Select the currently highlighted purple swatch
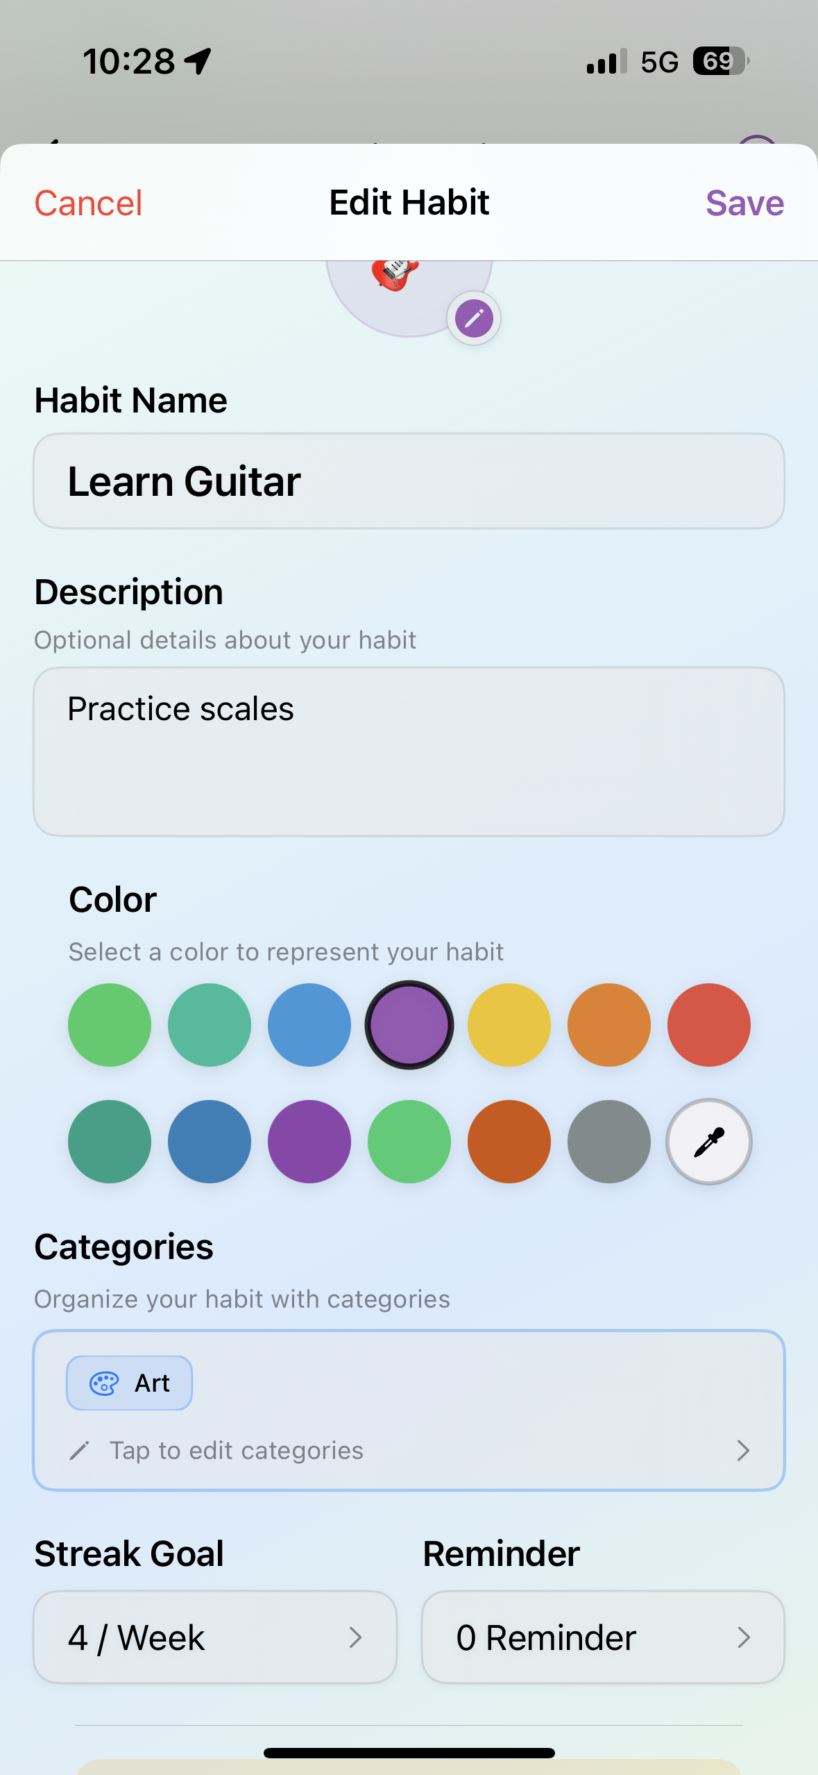The height and width of the screenshot is (1775, 818). pyautogui.click(x=409, y=1025)
